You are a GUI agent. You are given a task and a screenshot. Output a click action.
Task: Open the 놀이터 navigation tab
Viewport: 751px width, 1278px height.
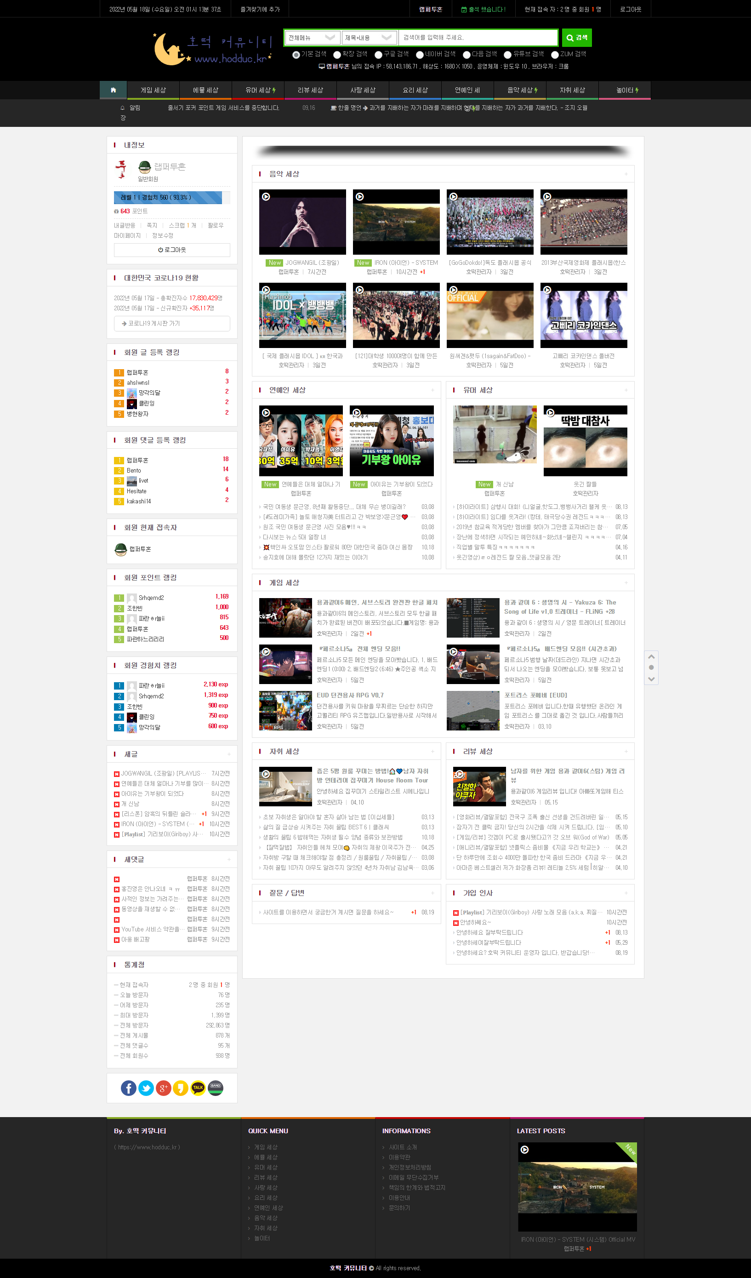tap(625, 90)
